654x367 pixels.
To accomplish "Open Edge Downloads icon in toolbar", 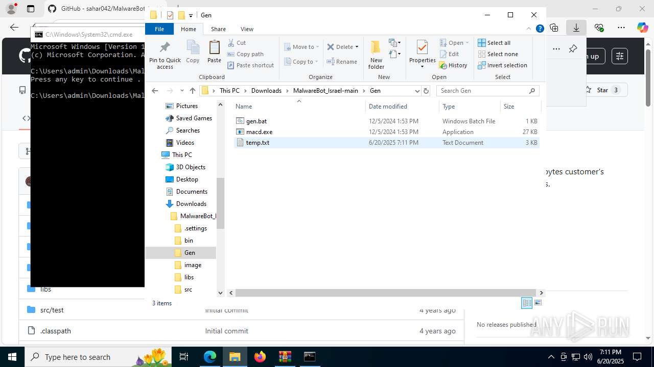I will point(576,28).
